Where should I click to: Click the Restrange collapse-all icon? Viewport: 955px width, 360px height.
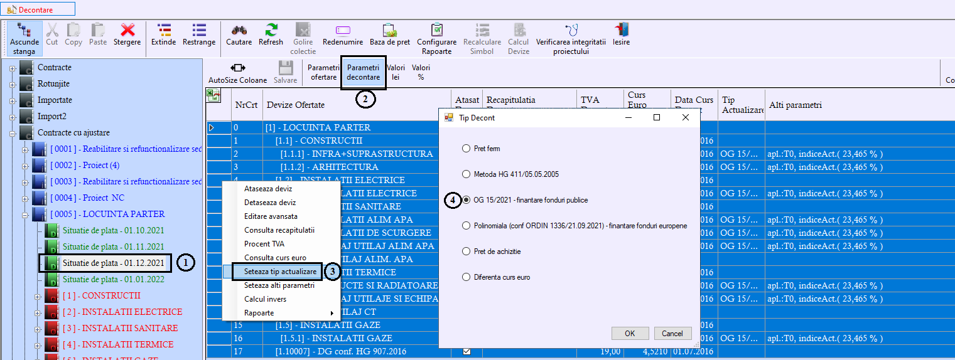(x=199, y=34)
